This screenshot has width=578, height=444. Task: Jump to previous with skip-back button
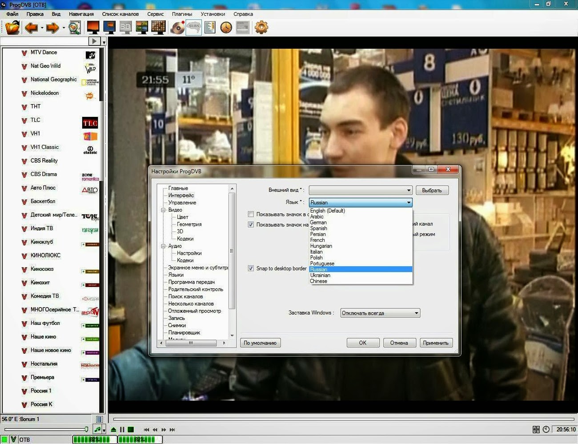pos(146,430)
